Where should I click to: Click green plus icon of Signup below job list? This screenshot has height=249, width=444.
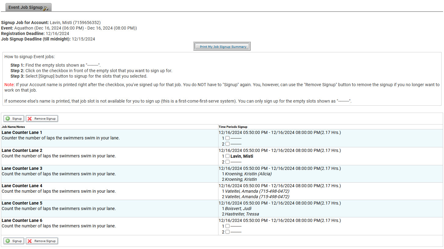click(x=8, y=241)
